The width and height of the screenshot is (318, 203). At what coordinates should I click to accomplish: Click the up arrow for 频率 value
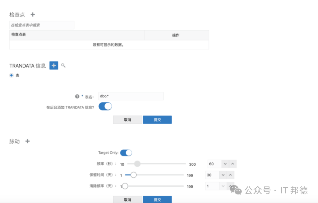pos(233,164)
